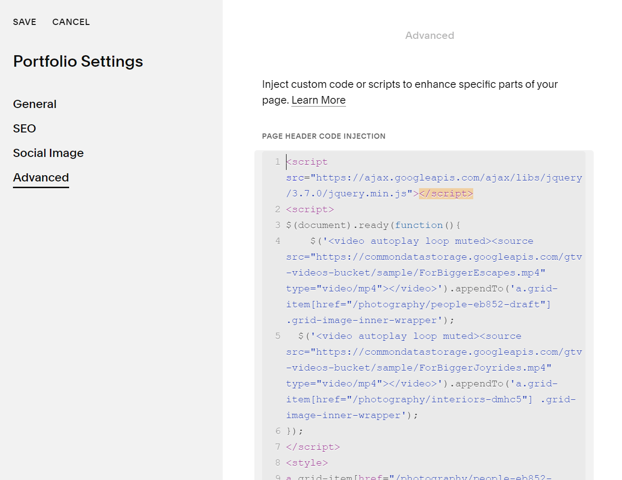This screenshot has width=622, height=480.
Task: Click the closing script tag on line 7
Action: click(x=312, y=447)
